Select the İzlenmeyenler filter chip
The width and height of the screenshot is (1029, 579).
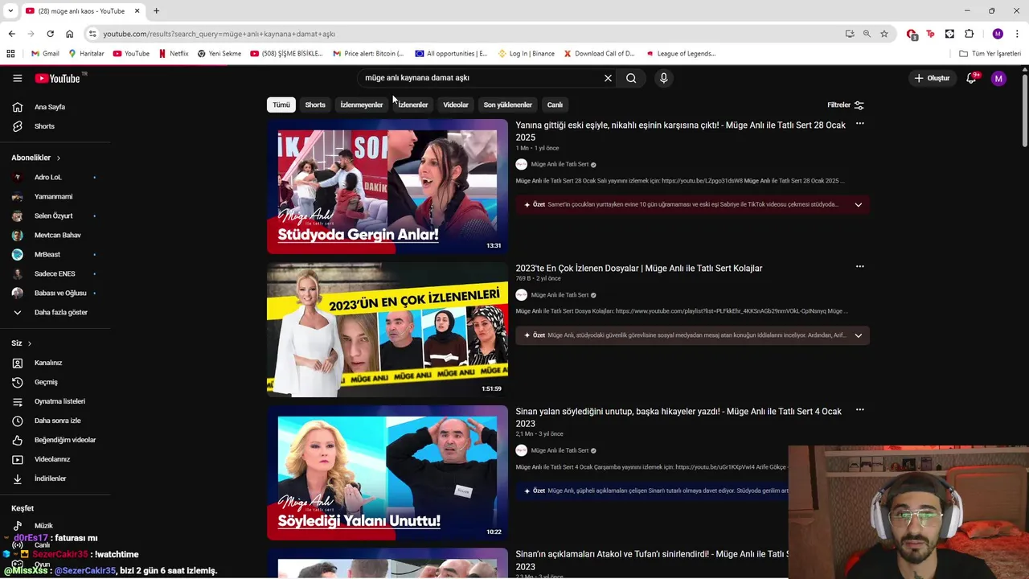tap(362, 105)
